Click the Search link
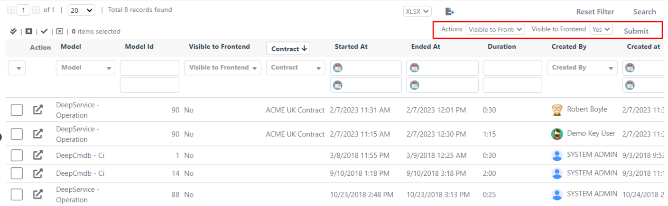The height and width of the screenshot is (206, 668). (644, 12)
